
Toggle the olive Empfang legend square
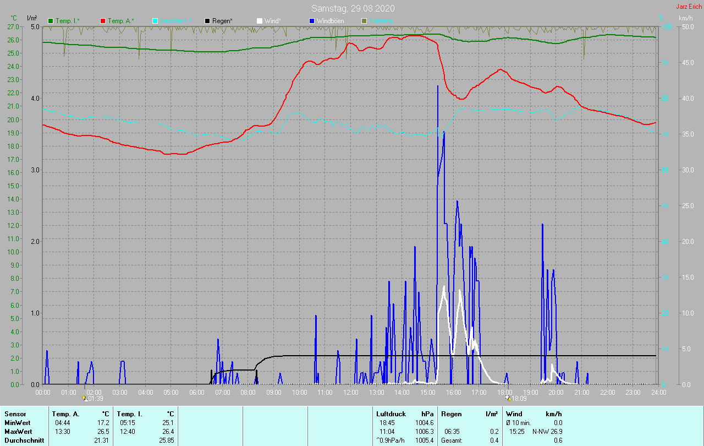click(364, 21)
